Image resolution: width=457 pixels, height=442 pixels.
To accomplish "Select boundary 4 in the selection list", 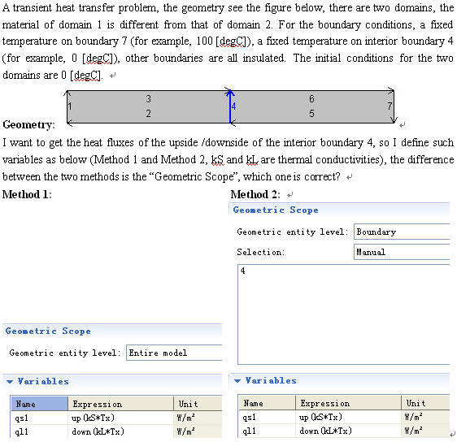I will tap(243, 271).
